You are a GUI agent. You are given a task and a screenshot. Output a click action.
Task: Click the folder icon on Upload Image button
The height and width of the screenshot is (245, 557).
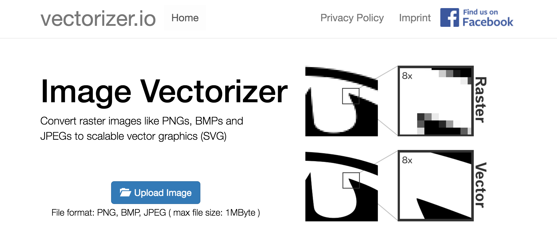(126, 193)
